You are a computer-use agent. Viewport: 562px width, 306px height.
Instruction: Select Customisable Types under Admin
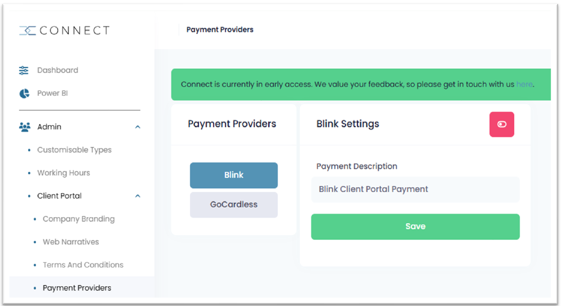[74, 150]
